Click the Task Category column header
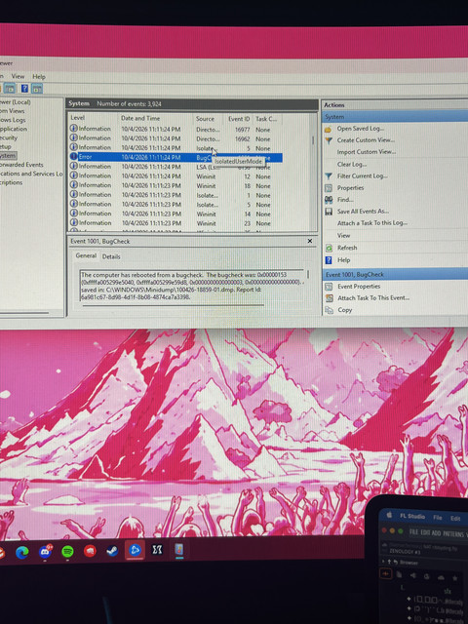This screenshot has width=468, height=624. tap(266, 119)
